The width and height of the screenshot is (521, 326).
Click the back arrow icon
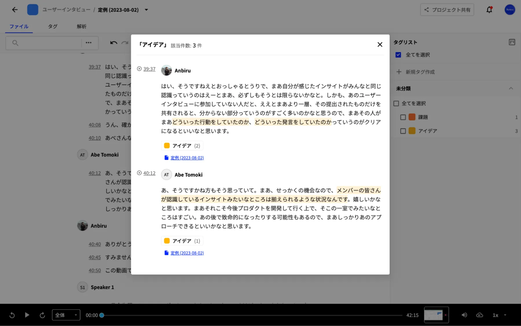[15, 10]
